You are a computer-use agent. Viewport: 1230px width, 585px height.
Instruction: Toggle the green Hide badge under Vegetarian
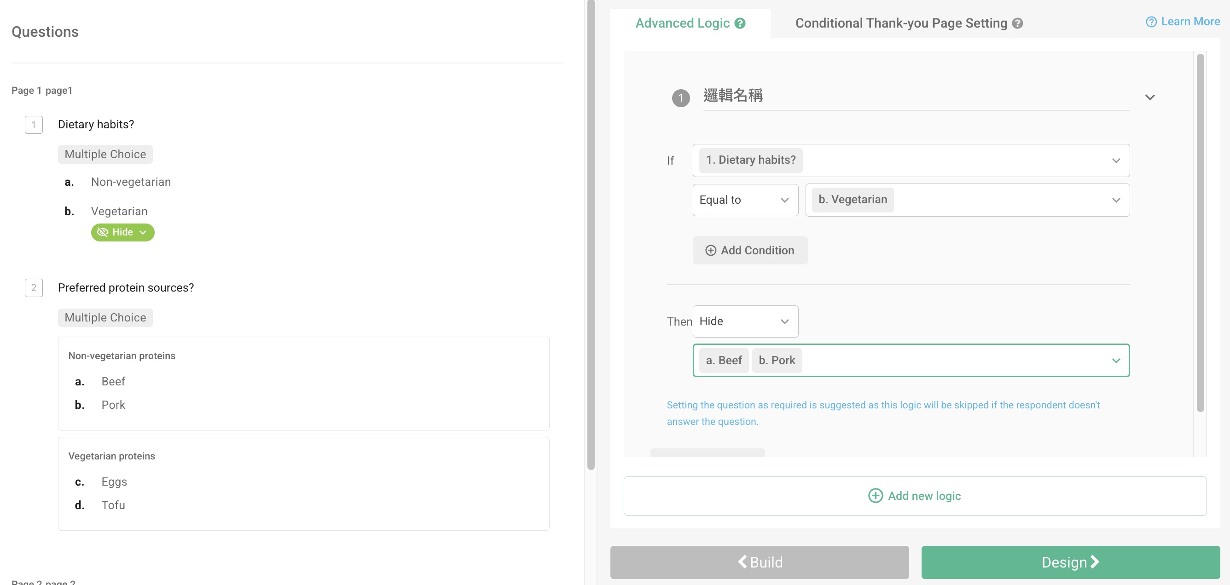(123, 232)
